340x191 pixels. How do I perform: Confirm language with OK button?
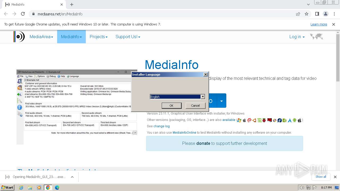172,106
